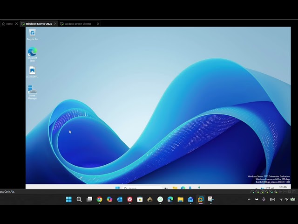
Task: Open the Wi-Fi network tray icon
Action: click(x=281, y=199)
